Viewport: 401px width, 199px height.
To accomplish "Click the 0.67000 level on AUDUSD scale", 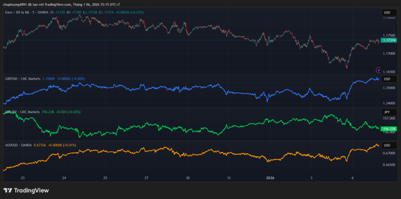I will click(389, 153).
